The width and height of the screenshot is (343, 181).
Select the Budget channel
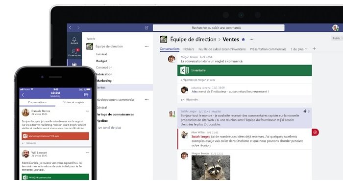[x=101, y=61]
